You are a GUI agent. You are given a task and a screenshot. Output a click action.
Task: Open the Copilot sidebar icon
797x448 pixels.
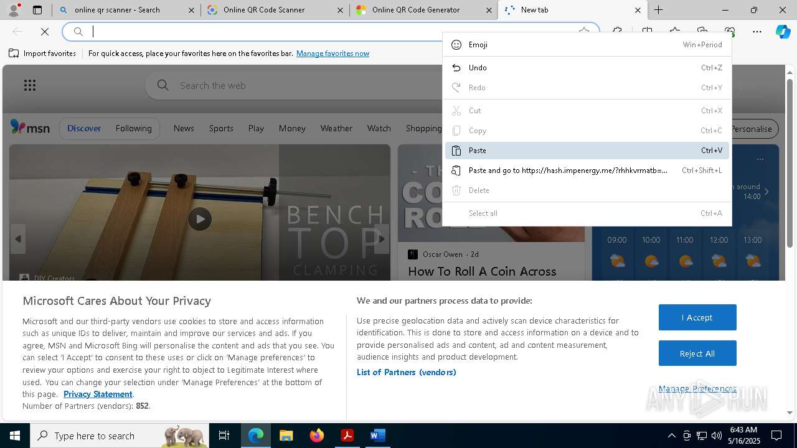click(x=783, y=32)
